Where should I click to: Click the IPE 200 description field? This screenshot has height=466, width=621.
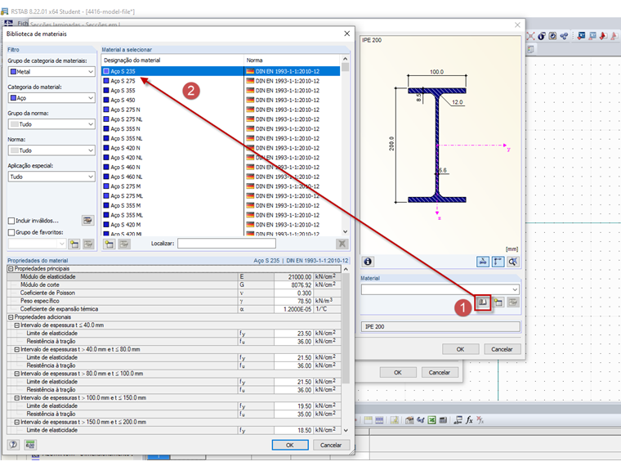pos(440,326)
